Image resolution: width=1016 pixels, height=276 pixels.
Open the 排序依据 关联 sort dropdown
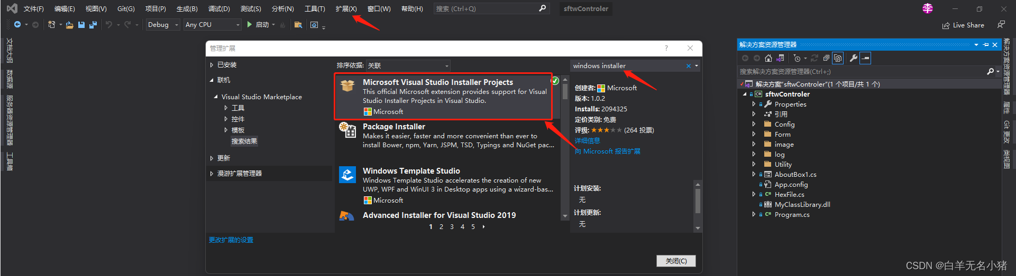408,65
